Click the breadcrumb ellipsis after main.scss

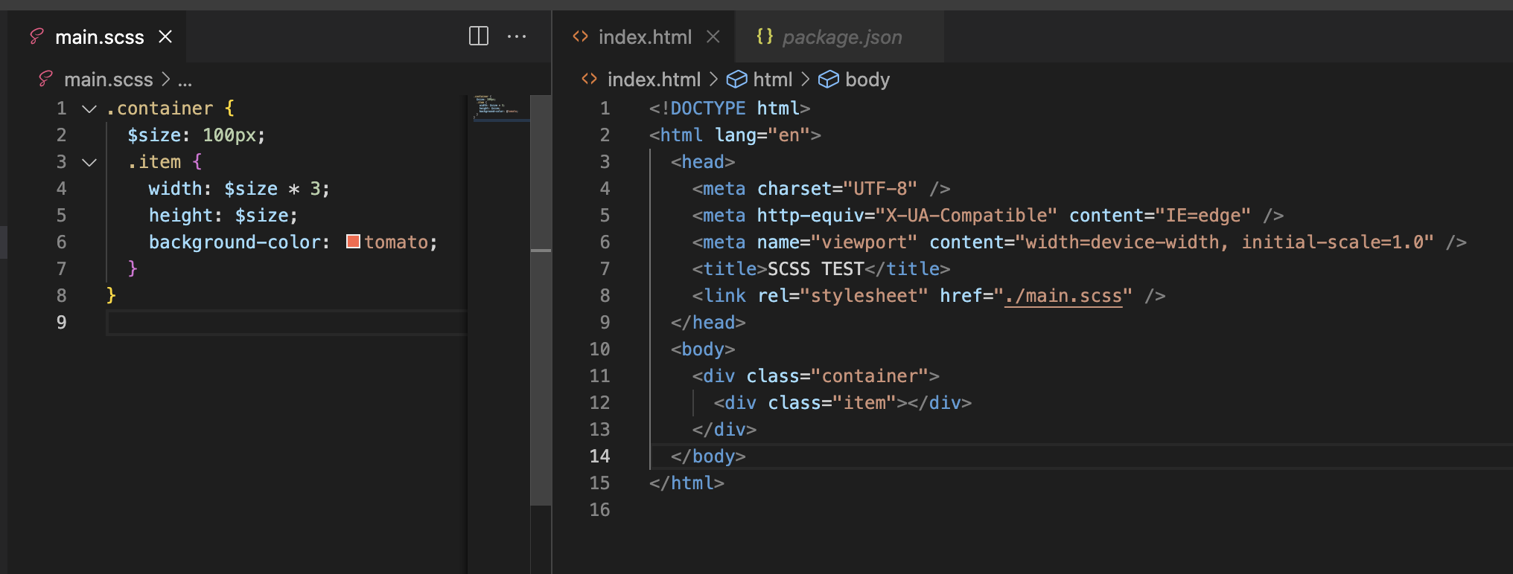click(x=185, y=80)
